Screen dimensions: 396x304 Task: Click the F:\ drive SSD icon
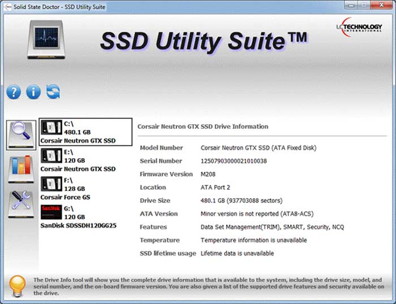pyautogui.click(x=51, y=184)
